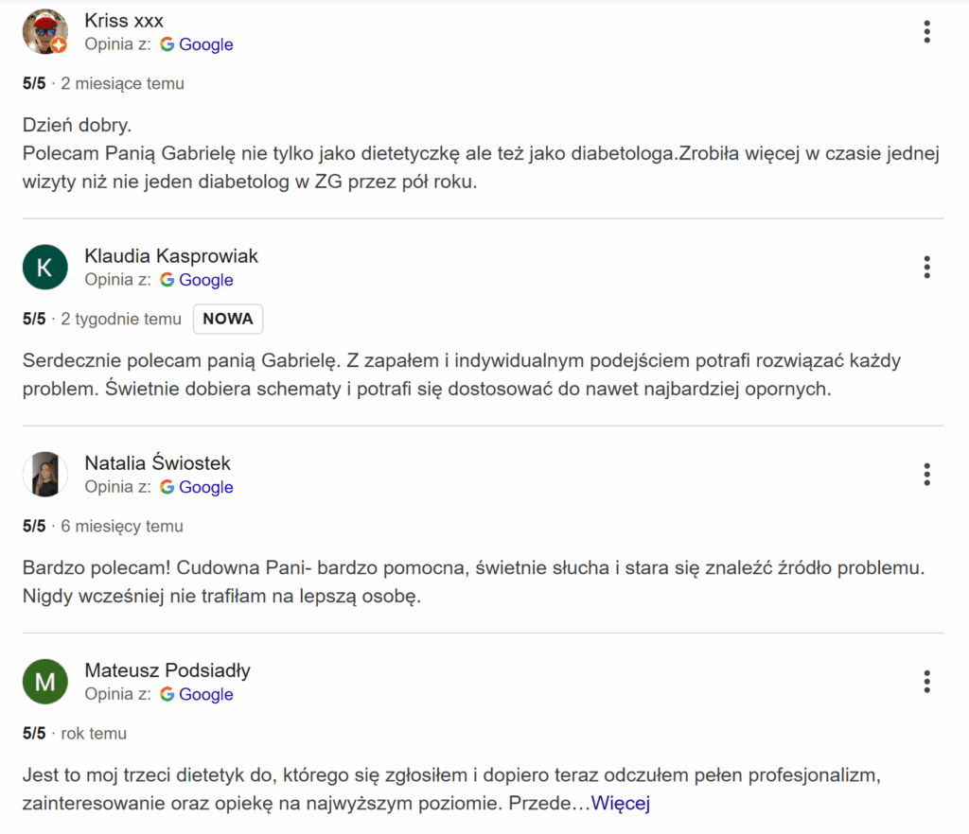The image size is (969, 834).
Task: Follow the Google link under Klaudia Kasprowiak
Action: (205, 280)
